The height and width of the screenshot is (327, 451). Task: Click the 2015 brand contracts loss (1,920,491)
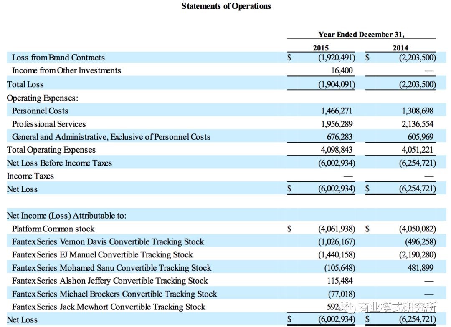tap(337, 58)
